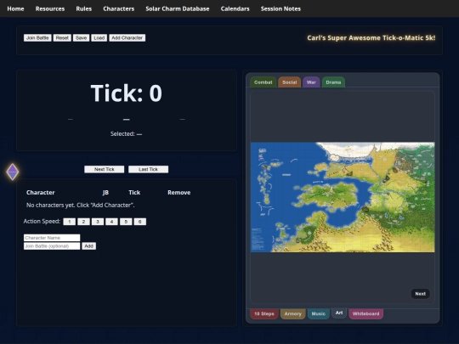Set Action Speed to 2
The height and width of the screenshot is (344, 459).
(83, 222)
